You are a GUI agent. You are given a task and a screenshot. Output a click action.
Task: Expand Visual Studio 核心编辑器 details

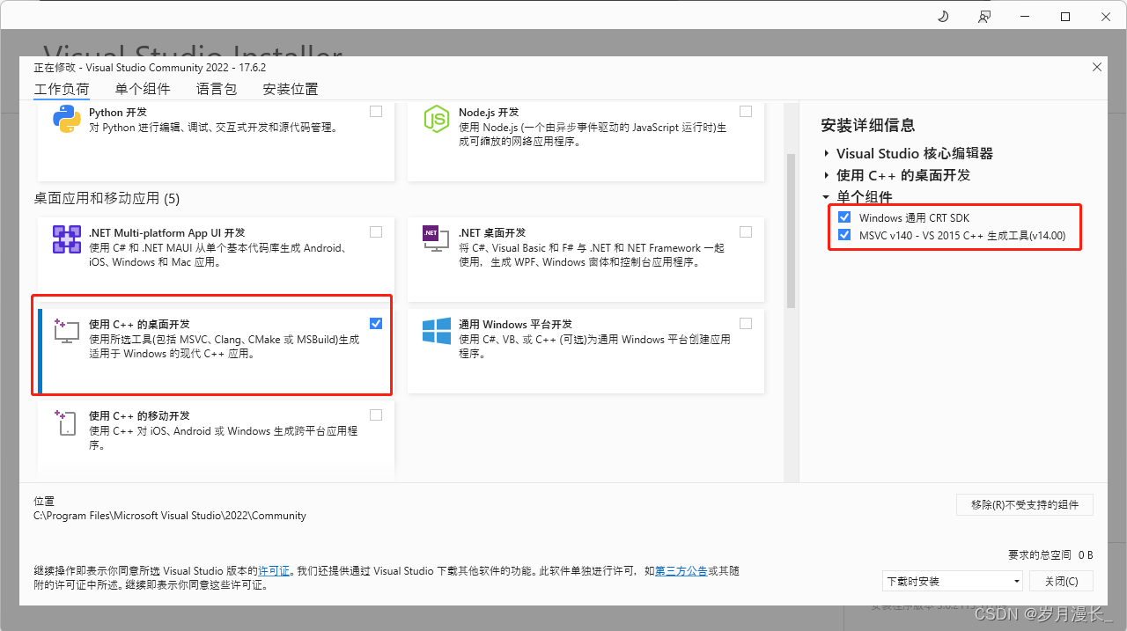pos(826,152)
